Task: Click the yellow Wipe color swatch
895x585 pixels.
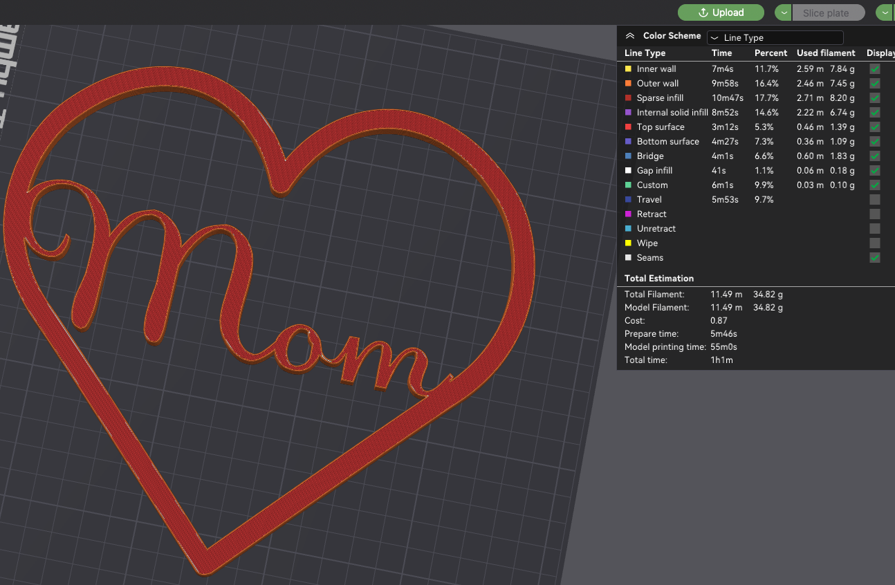Action: 628,243
